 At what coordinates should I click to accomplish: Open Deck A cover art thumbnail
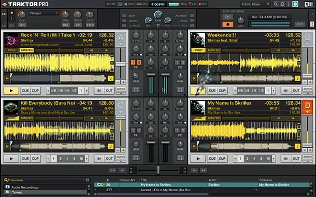(11, 40)
